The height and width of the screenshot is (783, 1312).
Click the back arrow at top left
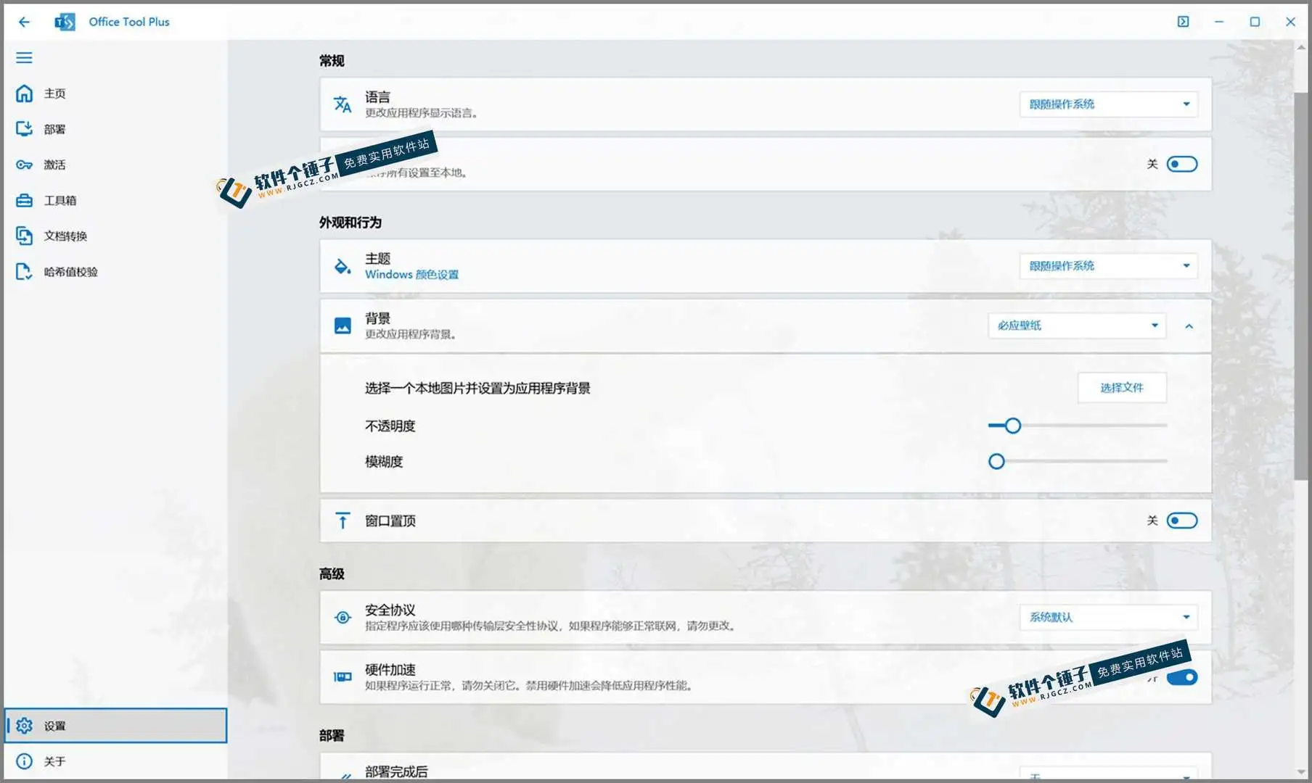24,22
